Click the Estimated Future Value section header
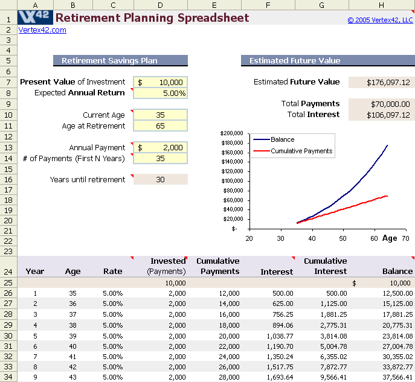 328,60
